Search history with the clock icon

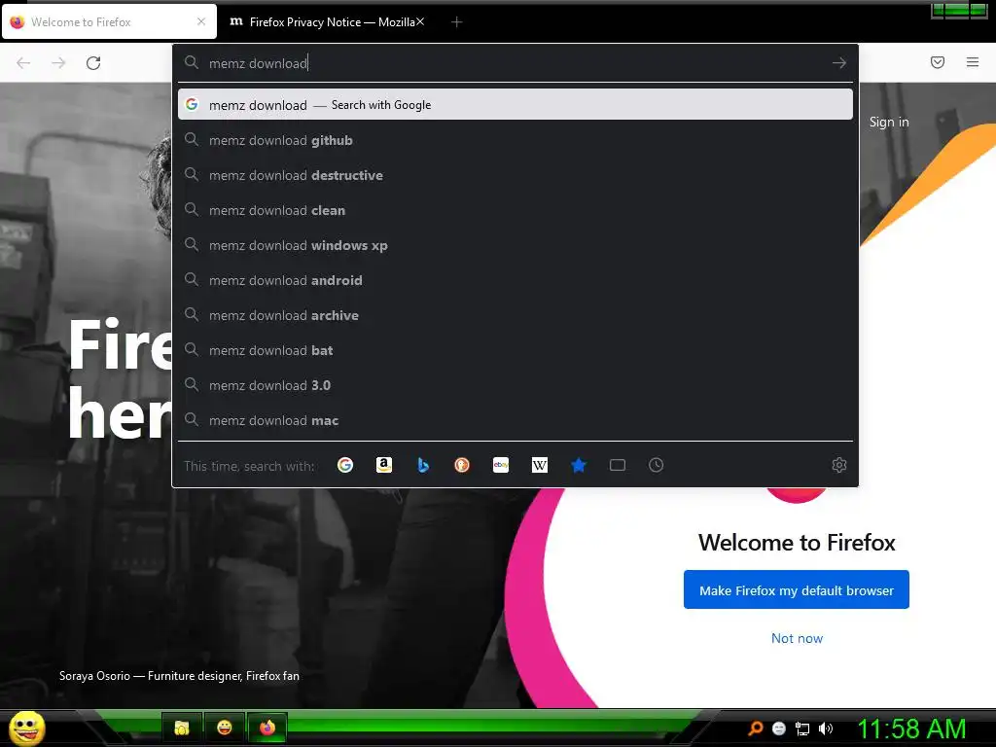[x=657, y=465]
